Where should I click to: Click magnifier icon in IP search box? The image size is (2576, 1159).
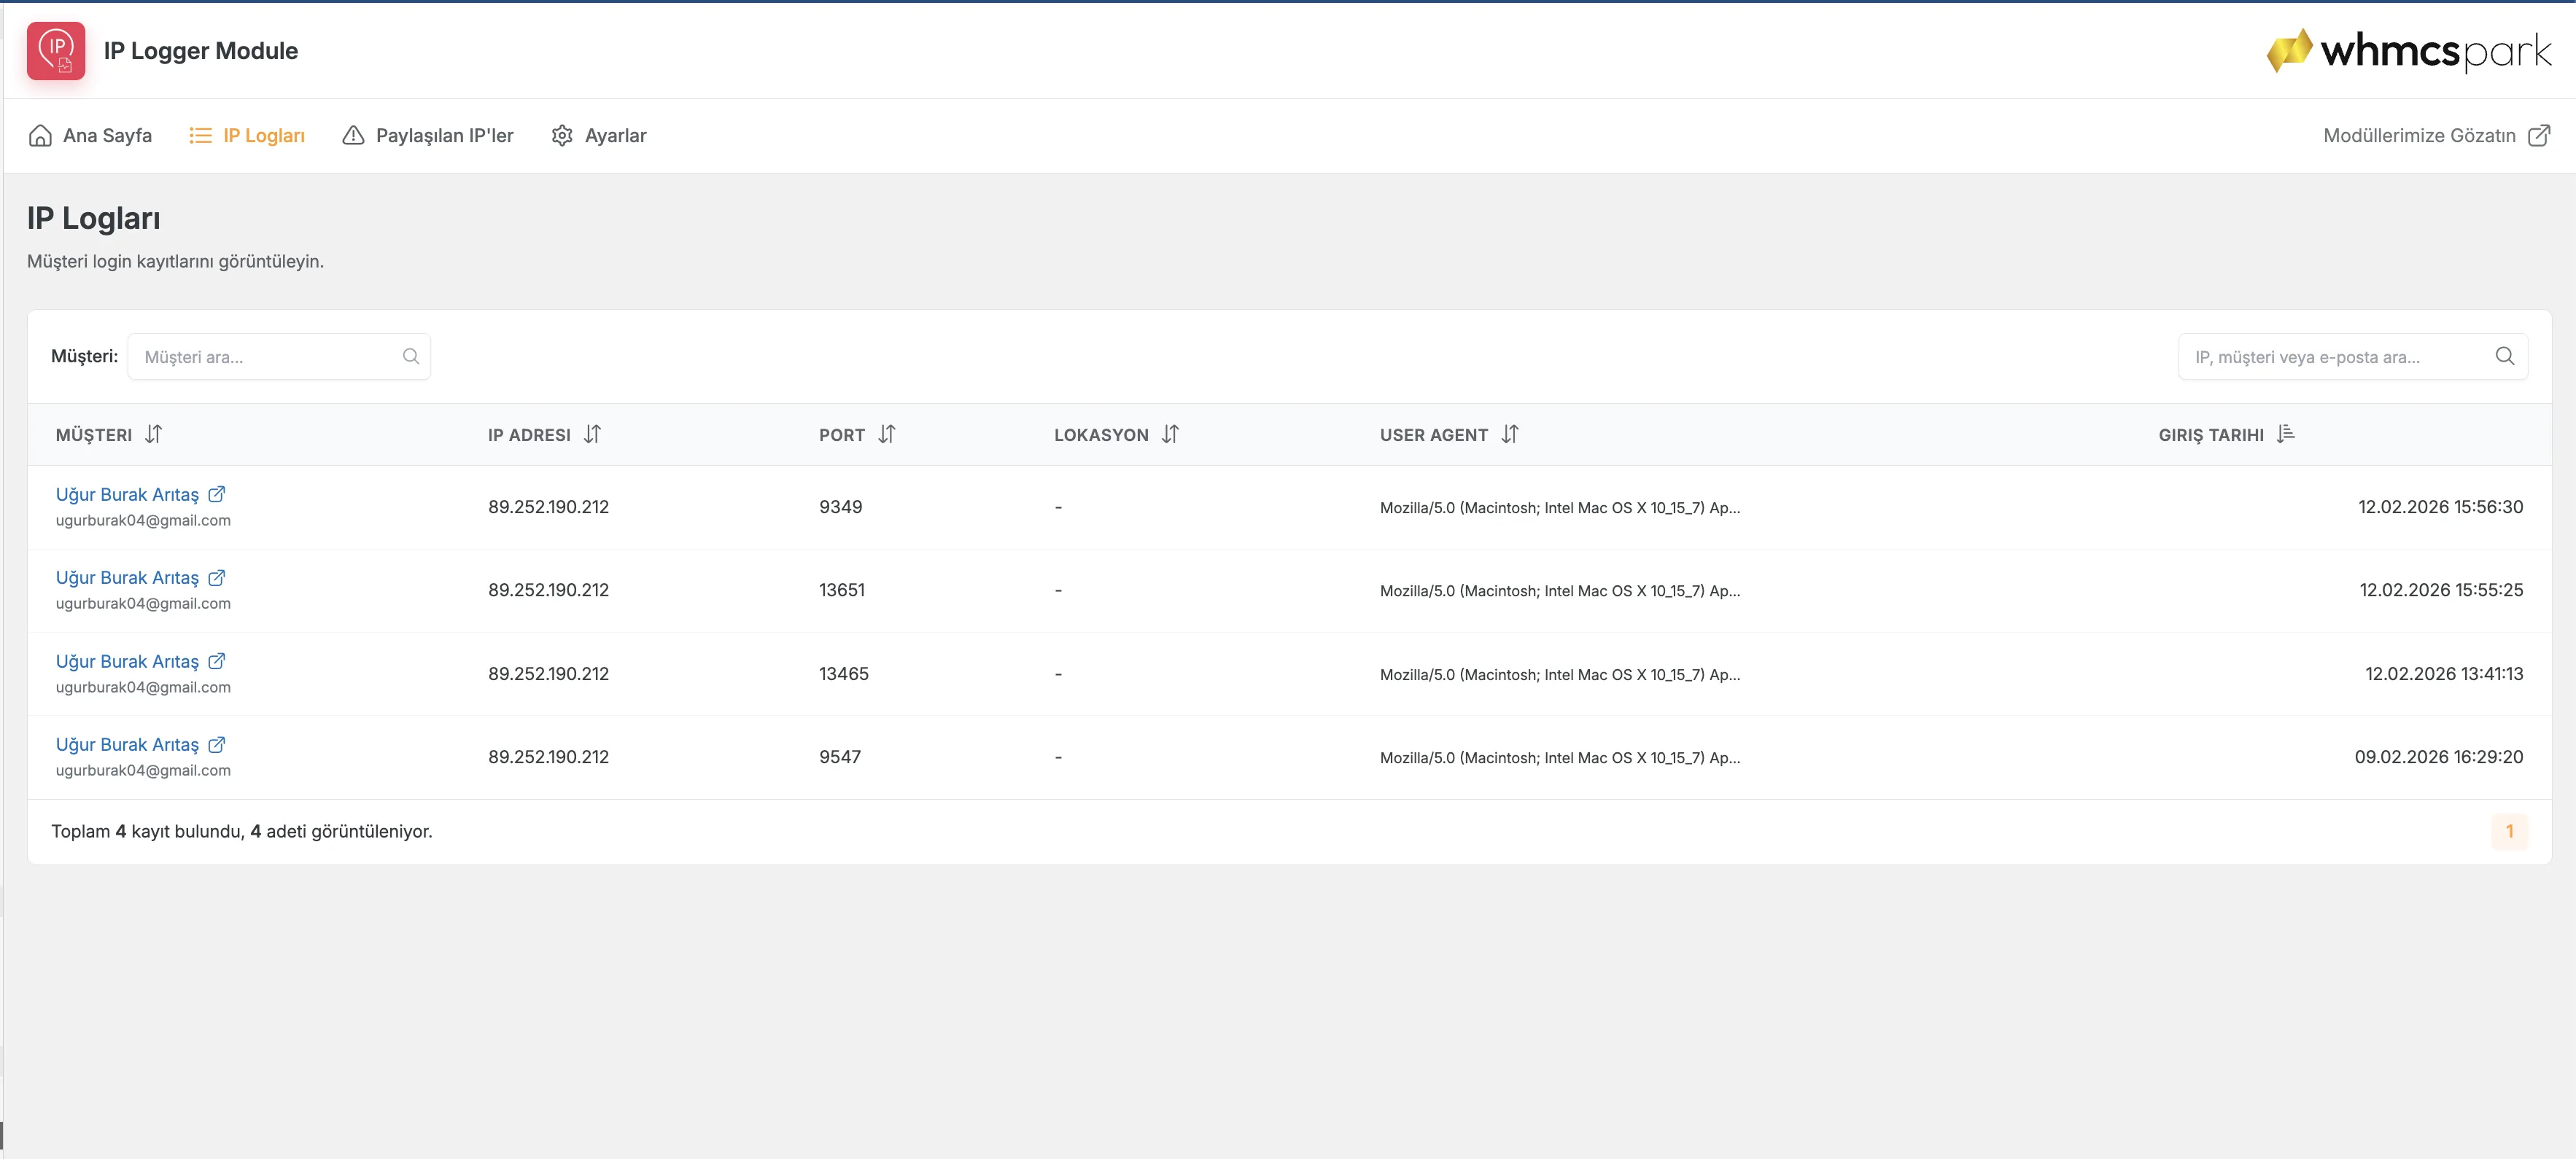pyautogui.click(x=2505, y=356)
